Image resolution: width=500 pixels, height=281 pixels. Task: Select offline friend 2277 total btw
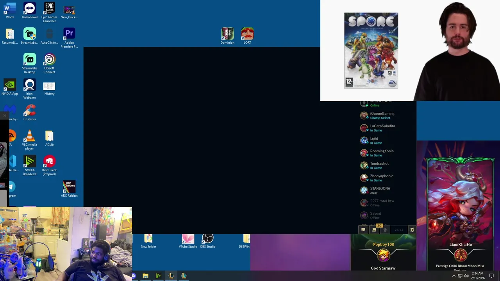387,203
